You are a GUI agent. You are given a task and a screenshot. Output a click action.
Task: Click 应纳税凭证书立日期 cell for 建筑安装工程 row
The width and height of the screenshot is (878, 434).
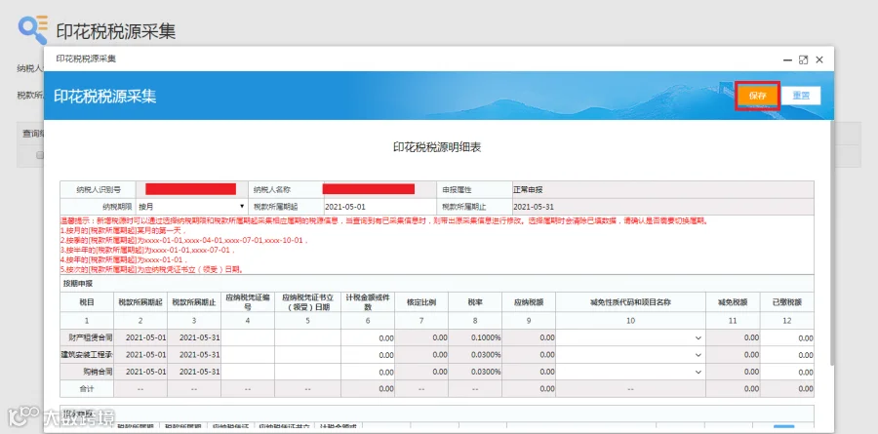tap(307, 354)
